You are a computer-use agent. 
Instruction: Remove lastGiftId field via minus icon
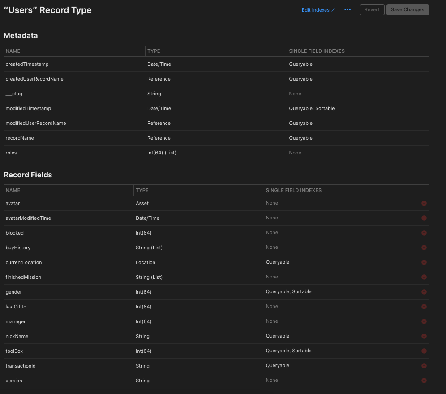pyautogui.click(x=424, y=307)
